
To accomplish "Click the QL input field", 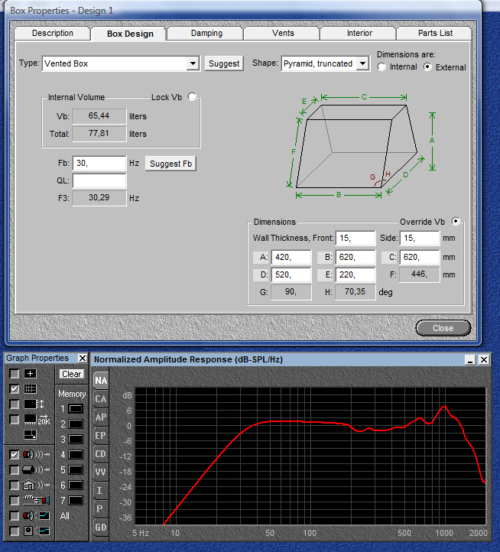I will click(99, 181).
